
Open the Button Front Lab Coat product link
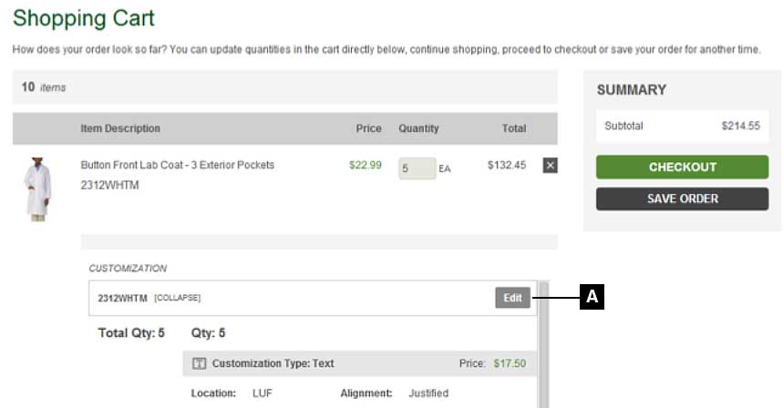pos(177,165)
